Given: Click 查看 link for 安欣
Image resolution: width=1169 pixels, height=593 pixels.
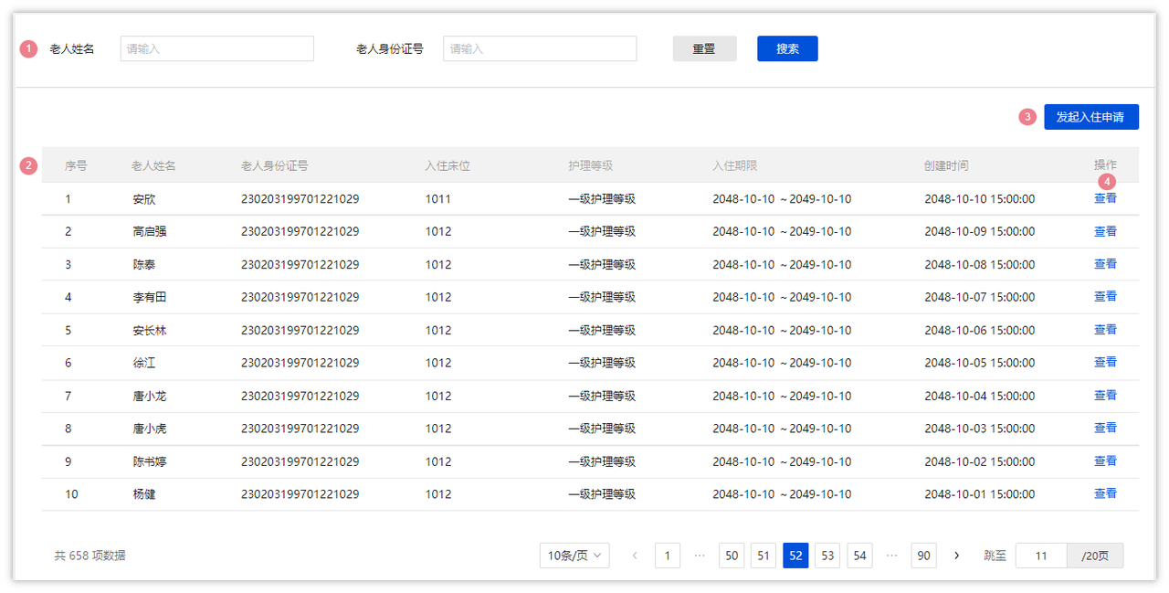Looking at the screenshot, I should tap(1105, 198).
